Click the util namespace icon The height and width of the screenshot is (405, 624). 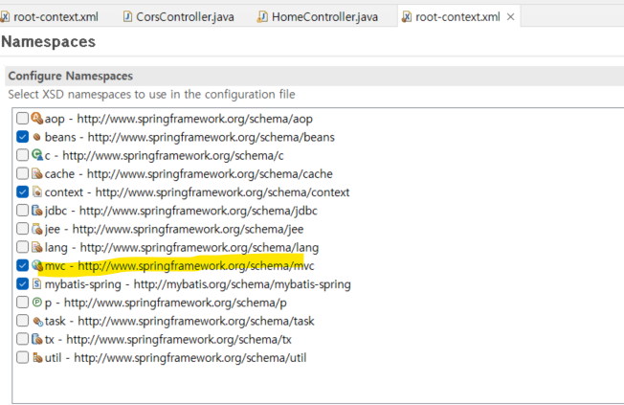[x=37, y=358]
